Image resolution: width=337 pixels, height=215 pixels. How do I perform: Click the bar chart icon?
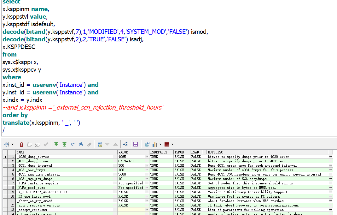(x=155, y=144)
